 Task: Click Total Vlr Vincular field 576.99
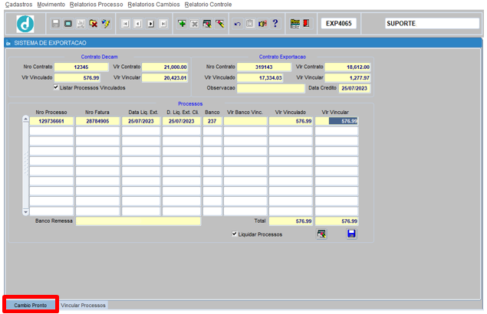point(337,221)
